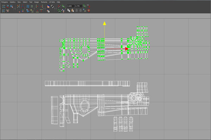Toggle Display Image face icon

click(x=48, y=6)
